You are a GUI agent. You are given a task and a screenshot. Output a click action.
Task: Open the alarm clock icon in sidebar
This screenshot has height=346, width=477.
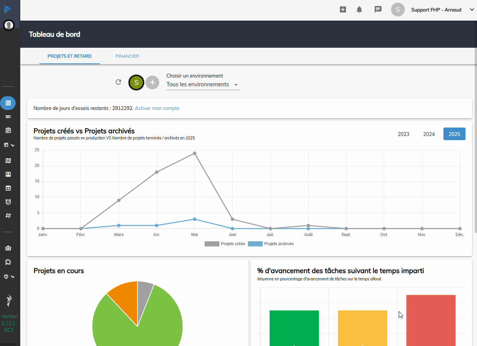pyautogui.click(x=8, y=202)
